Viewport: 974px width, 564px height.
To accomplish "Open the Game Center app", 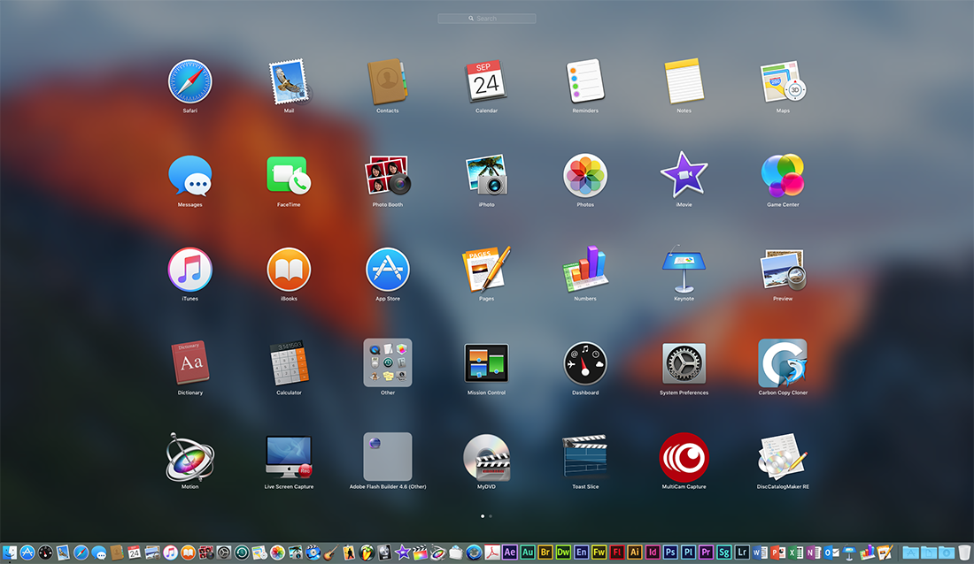I will pos(783,175).
